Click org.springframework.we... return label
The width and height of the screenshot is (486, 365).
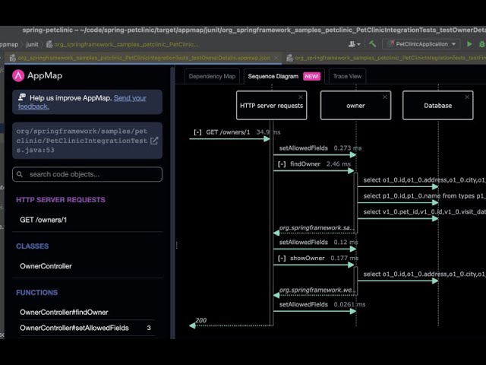coord(317,290)
